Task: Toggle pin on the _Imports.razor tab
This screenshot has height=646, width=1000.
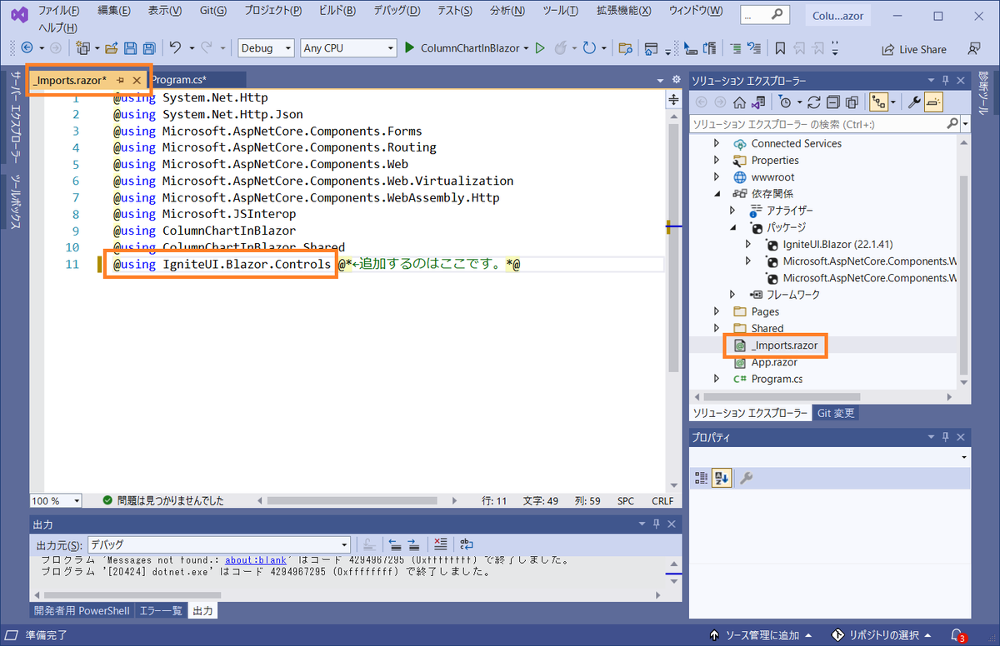Action: pyautogui.click(x=121, y=80)
